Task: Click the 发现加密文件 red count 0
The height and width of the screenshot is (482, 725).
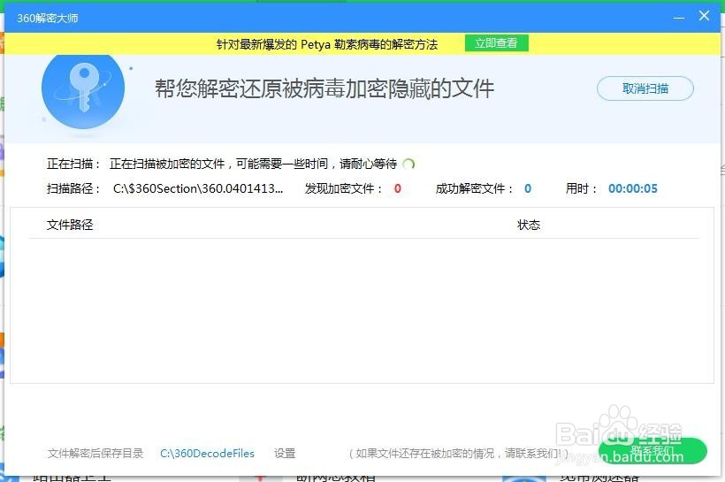Action: click(398, 188)
